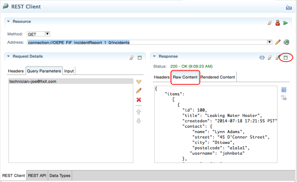
Task: Click the "city": "Ottawa" line
Action: [x=213, y=142]
